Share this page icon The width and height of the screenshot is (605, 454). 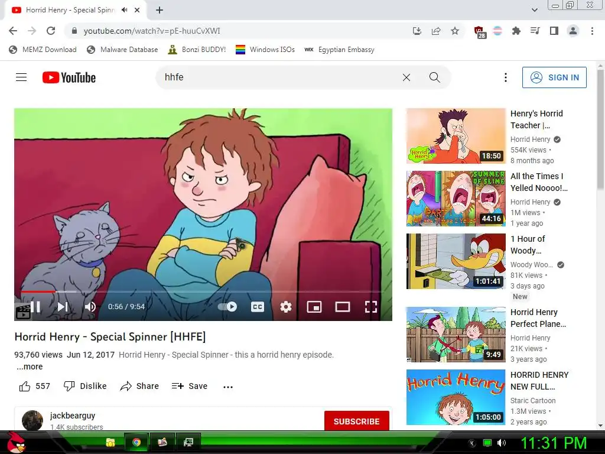[x=436, y=31]
